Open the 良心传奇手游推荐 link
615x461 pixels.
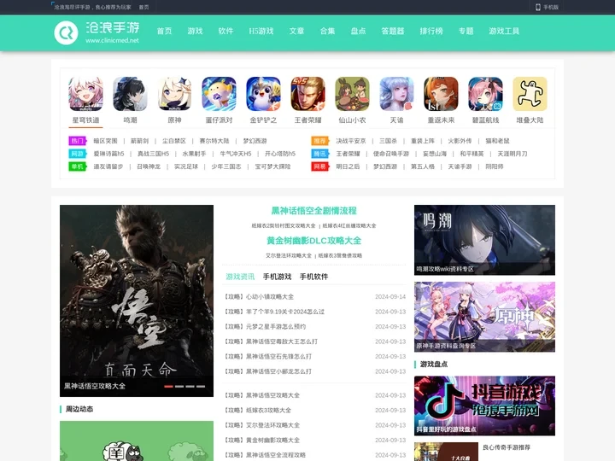(x=506, y=447)
